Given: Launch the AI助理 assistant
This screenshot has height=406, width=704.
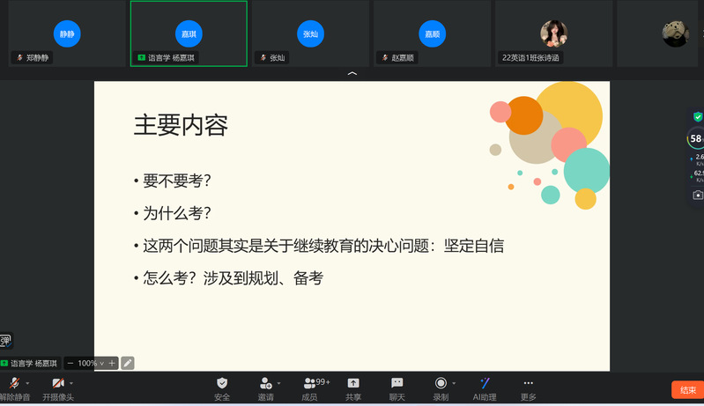Looking at the screenshot, I should (x=485, y=384).
